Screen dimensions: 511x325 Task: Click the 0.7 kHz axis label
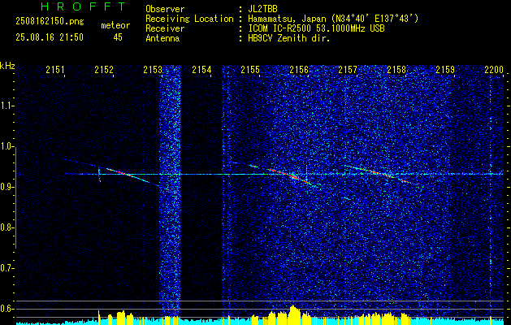click(x=6, y=268)
